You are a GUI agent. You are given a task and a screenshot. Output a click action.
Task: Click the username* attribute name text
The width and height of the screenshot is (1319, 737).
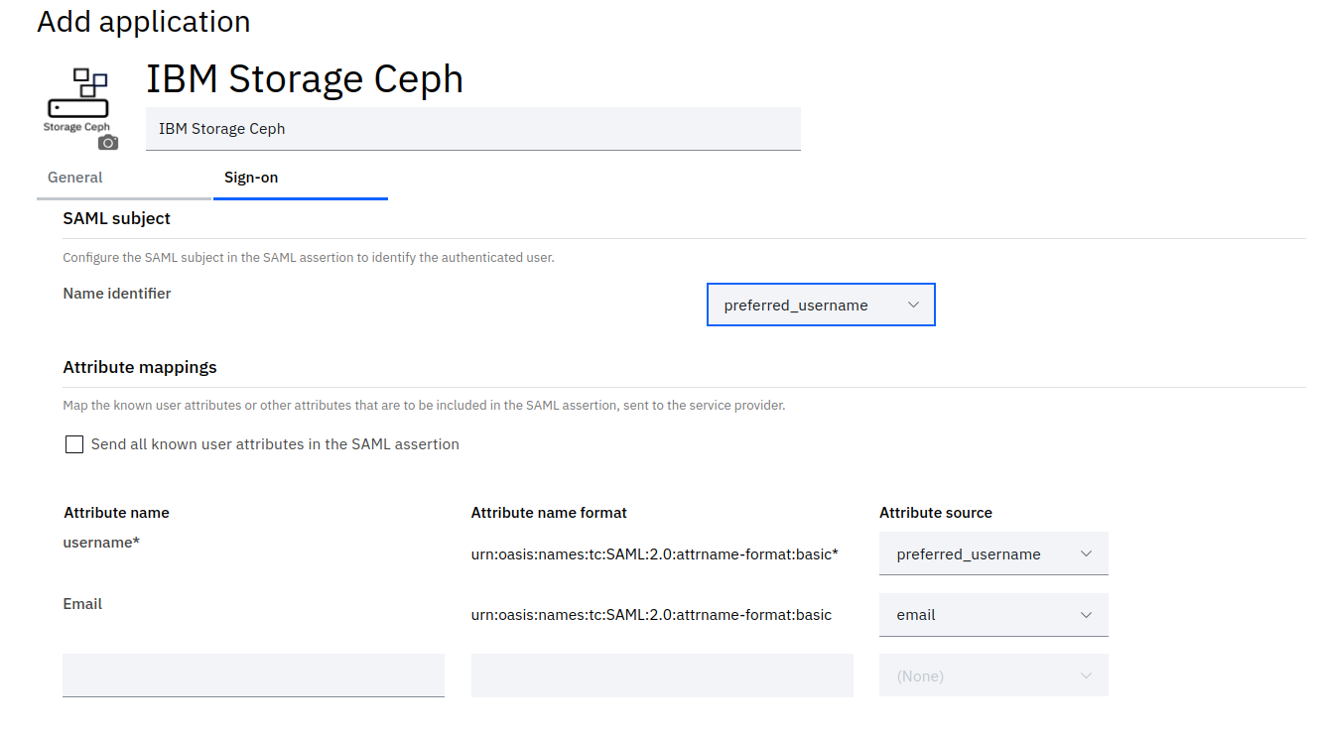pyautogui.click(x=101, y=543)
